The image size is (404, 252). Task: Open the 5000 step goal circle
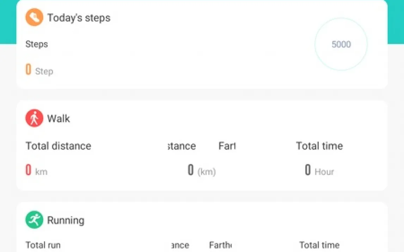click(341, 45)
